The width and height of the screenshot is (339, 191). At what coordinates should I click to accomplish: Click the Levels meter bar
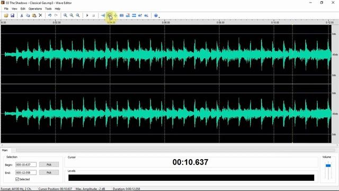tap(191, 178)
